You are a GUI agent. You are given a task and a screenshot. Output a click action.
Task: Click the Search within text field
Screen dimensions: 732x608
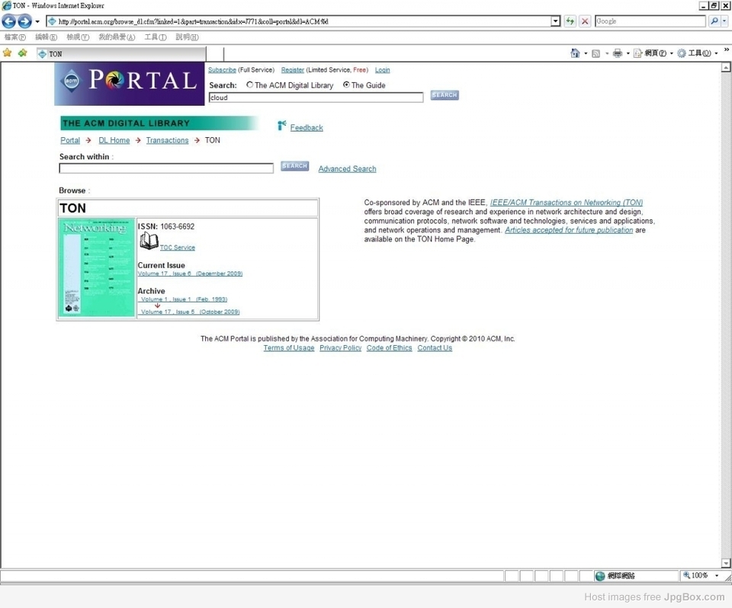166,168
